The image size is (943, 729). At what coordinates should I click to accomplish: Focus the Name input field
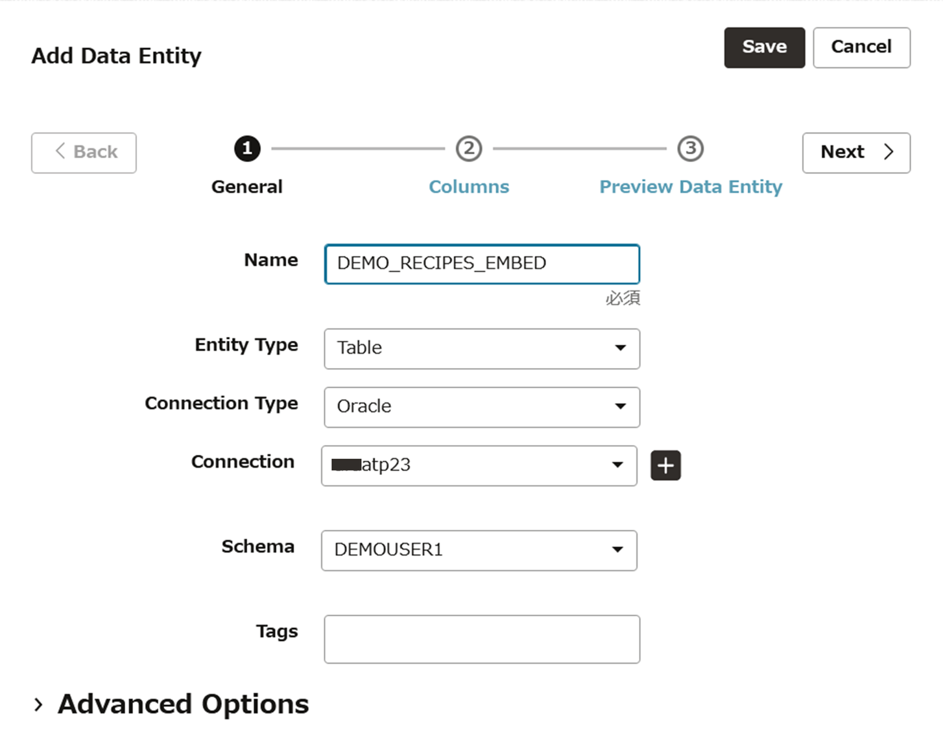coord(481,264)
